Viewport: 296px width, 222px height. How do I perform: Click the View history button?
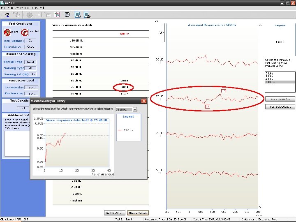115,213
